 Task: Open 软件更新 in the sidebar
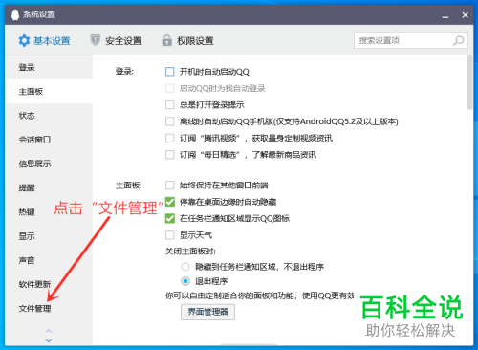pyautogui.click(x=49, y=284)
